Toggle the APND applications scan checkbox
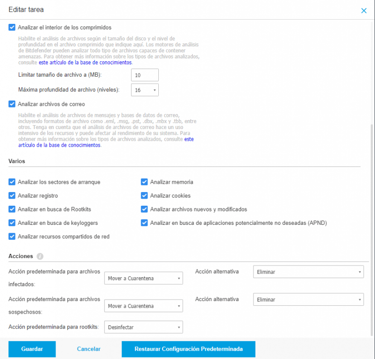The width and height of the screenshot is (375, 359). click(144, 223)
